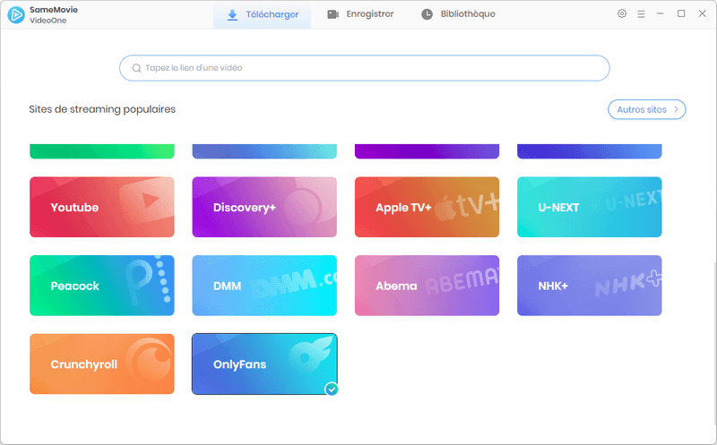Switch to the Télécharger tab
The image size is (717, 445).
[262, 15]
